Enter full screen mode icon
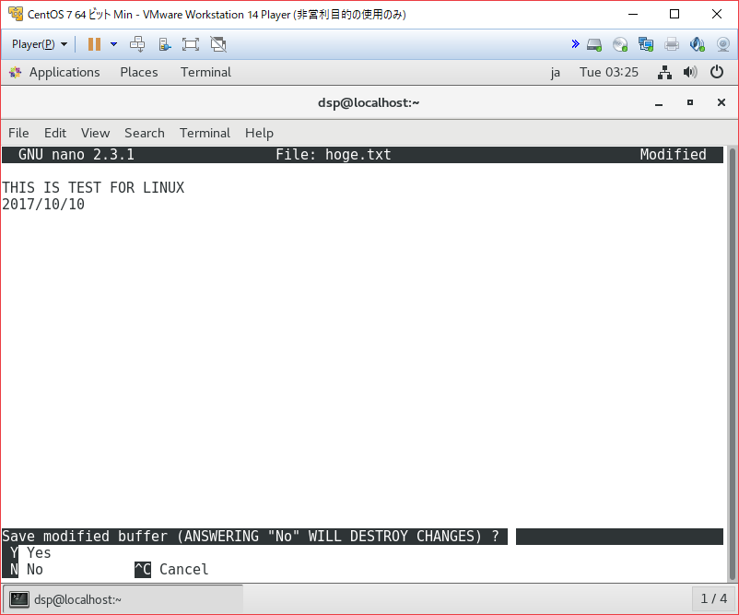This screenshot has height=615, width=739. (191, 44)
